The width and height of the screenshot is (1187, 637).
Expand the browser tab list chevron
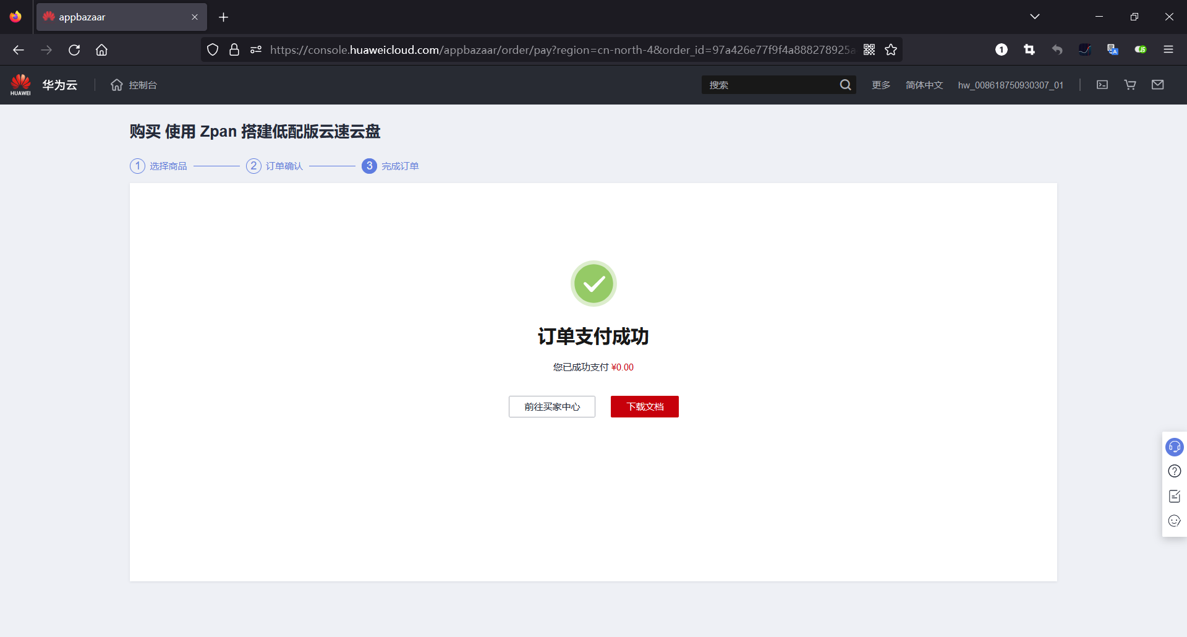coord(1036,17)
